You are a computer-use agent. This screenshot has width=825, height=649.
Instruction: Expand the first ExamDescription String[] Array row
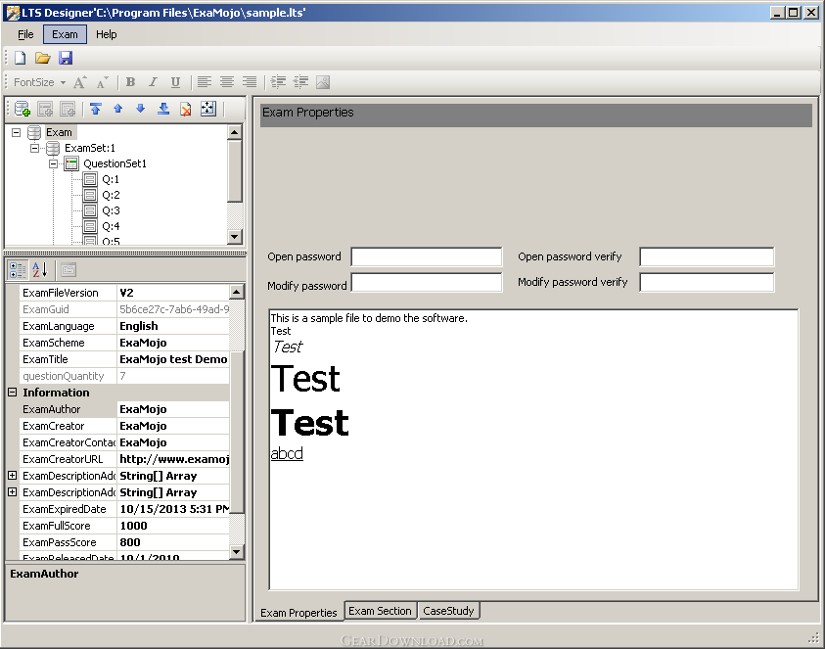click(x=13, y=476)
